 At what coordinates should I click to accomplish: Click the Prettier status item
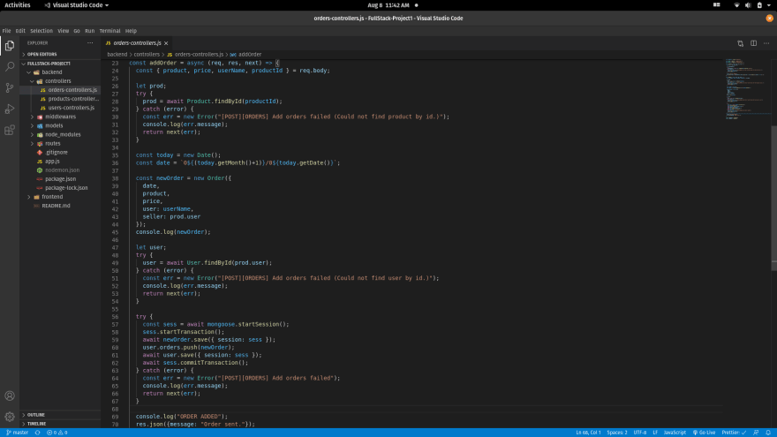pos(734,433)
